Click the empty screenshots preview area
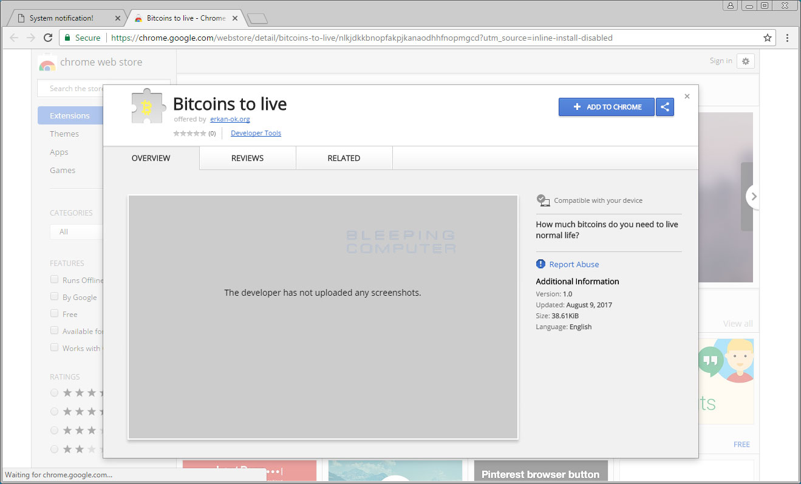 click(x=323, y=317)
